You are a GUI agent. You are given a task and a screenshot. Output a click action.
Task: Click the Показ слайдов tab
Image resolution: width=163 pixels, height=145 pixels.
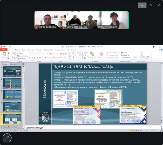tap(48, 50)
